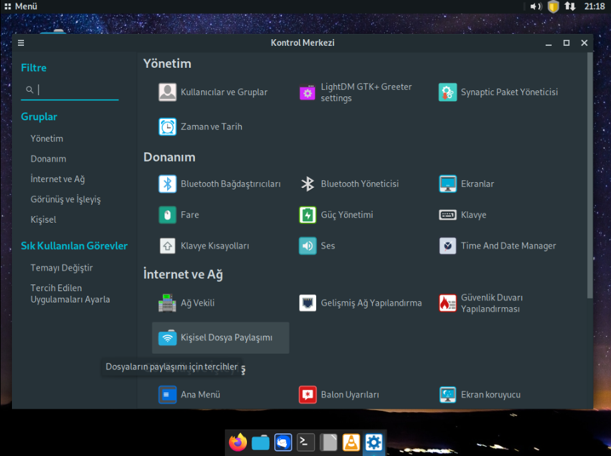The height and width of the screenshot is (456, 611).
Task: Minimize the Kontrol Merkezi window
Action: (x=548, y=43)
